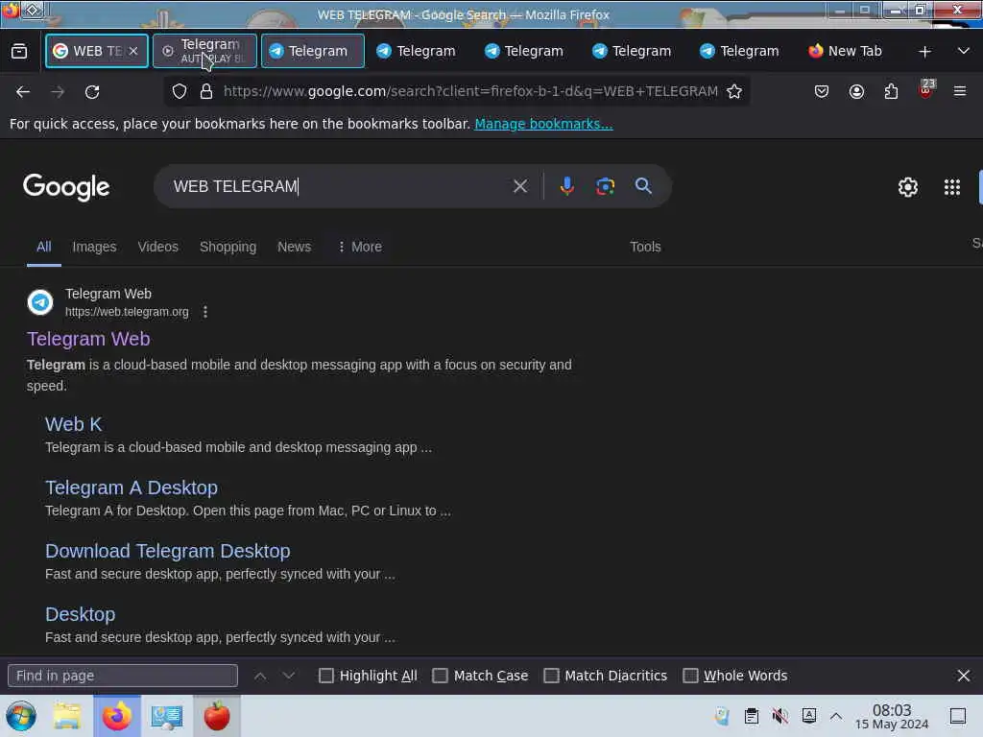Select the Images results tab

click(x=94, y=247)
